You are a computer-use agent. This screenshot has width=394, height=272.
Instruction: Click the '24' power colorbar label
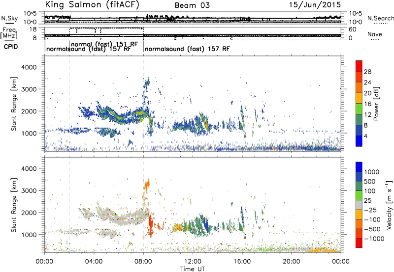tap(367, 82)
